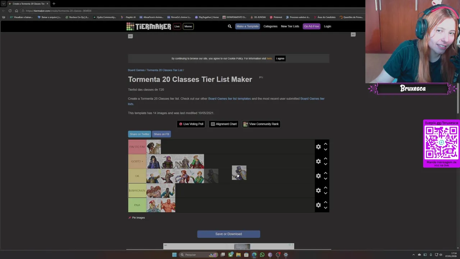This screenshot has width=460, height=259.
Task: Open settings gear for FAV DO FAV tier
Action: (x=318, y=147)
